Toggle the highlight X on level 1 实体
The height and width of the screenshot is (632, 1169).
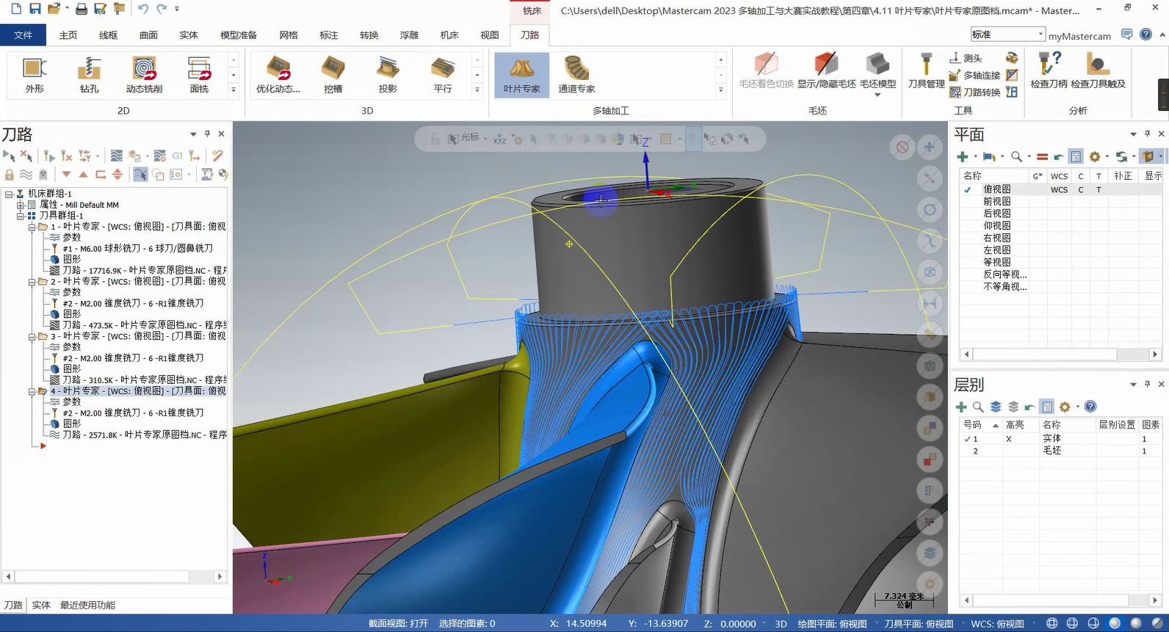click(x=1009, y=439)
